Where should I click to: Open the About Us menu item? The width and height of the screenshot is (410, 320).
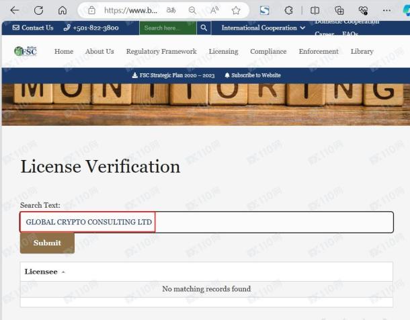click(x=99, y=52)
